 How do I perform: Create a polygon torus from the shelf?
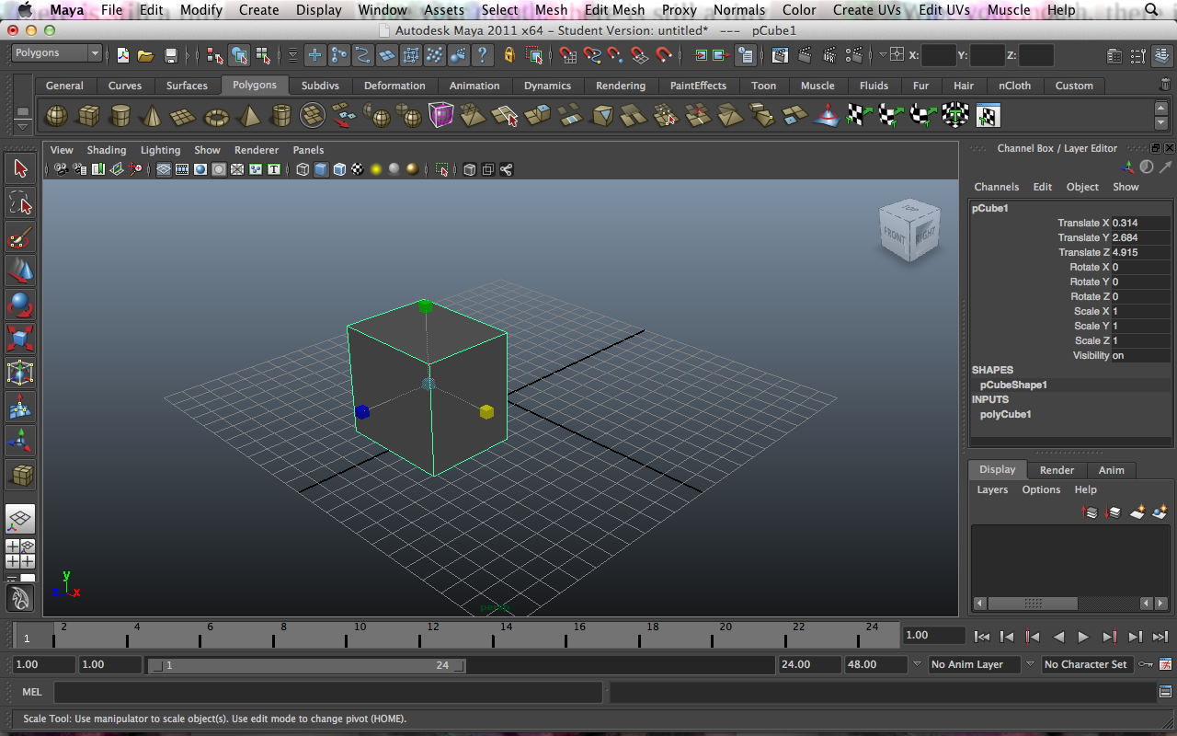tap(216, 117)
